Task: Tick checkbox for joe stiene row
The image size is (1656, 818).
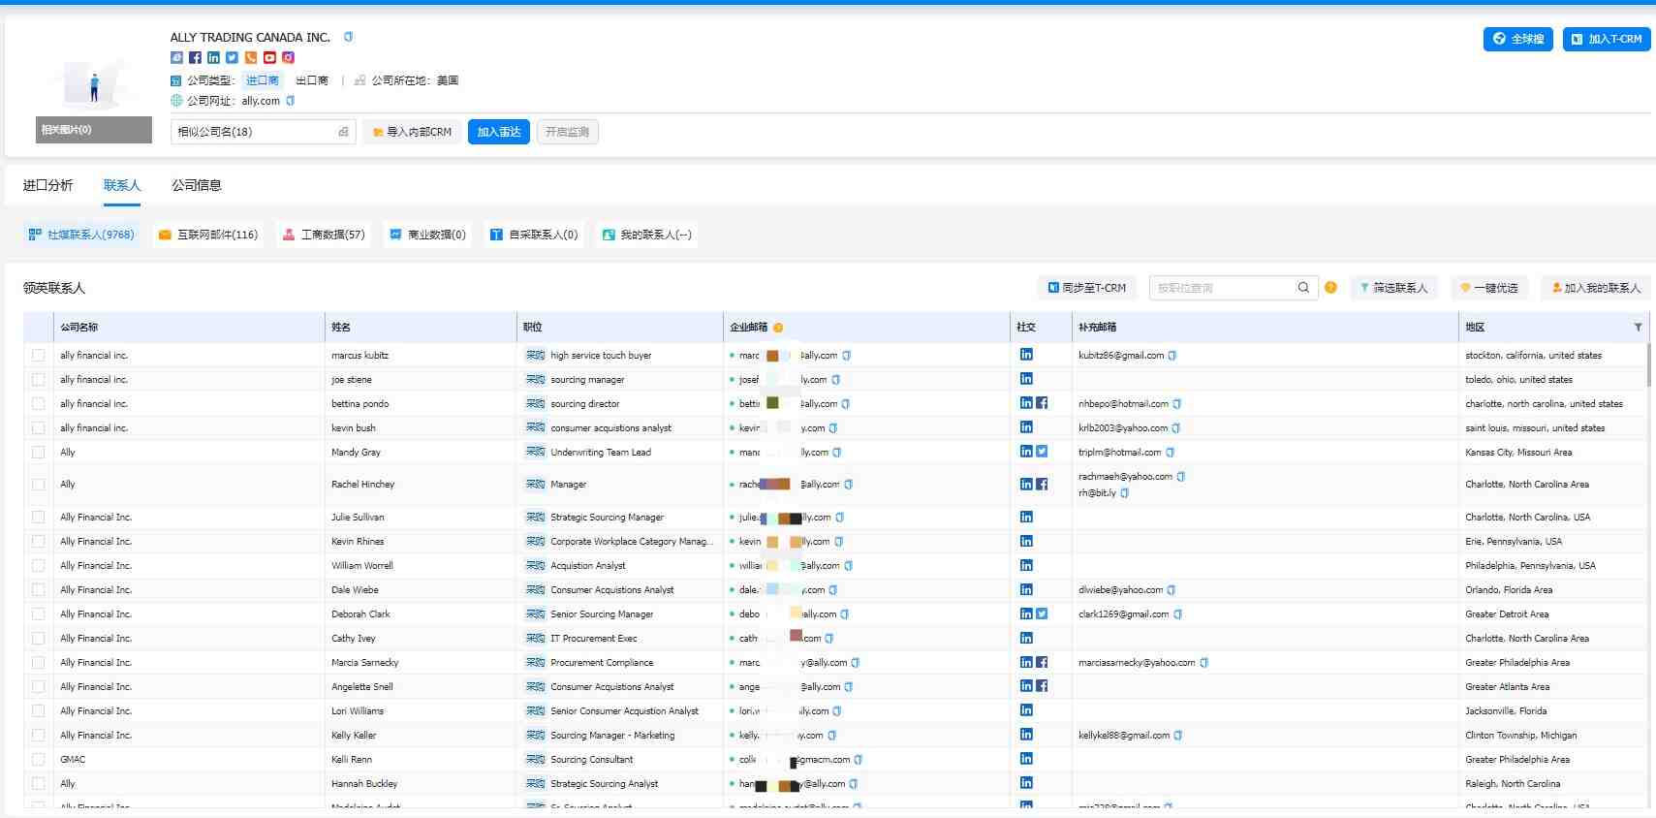Action: 39,380
